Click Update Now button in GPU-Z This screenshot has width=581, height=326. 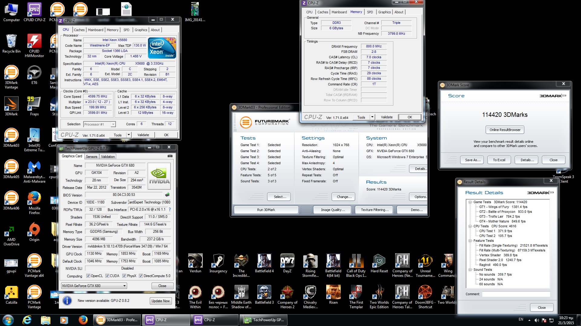(x=161, y=301)
